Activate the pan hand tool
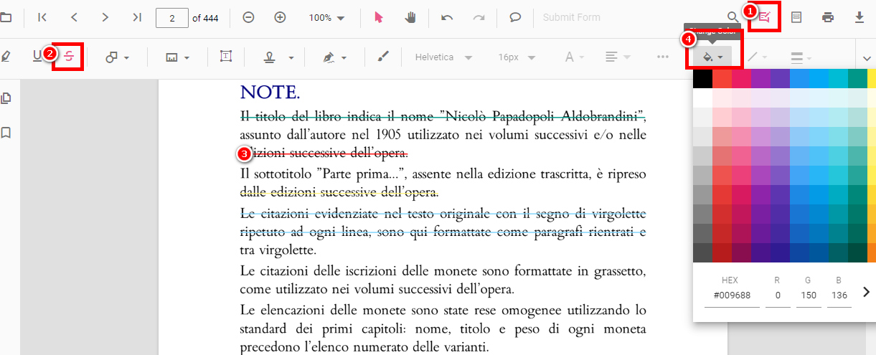Screen dimensions: 876x355 (410, 17)
